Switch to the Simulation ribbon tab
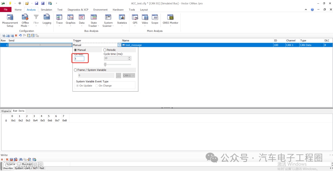 coord(46,10)
